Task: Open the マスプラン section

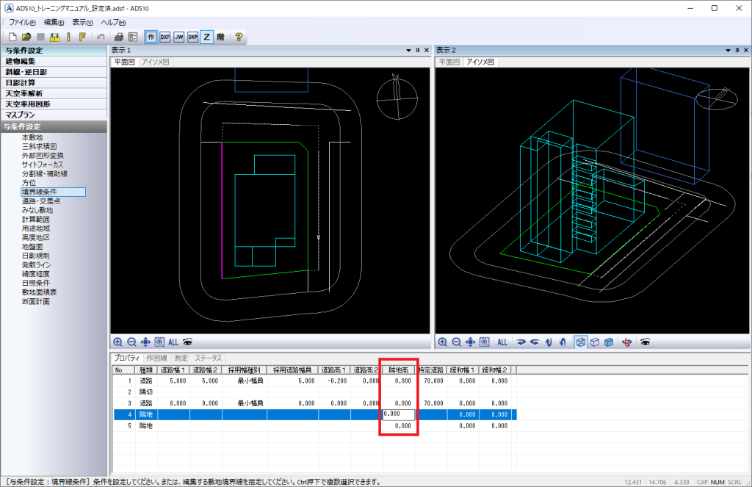Action: tap(54, 115)
